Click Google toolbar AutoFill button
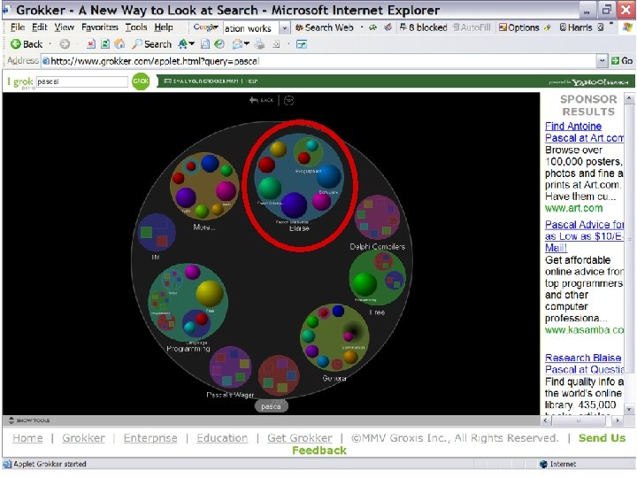Screen dimensions: 637x478 [x=472, y=27]
